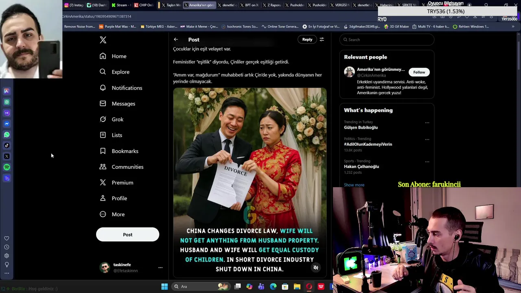
Task: Open the #AdilOlunKademeyiVerin trend
Action: coord(368,144)
